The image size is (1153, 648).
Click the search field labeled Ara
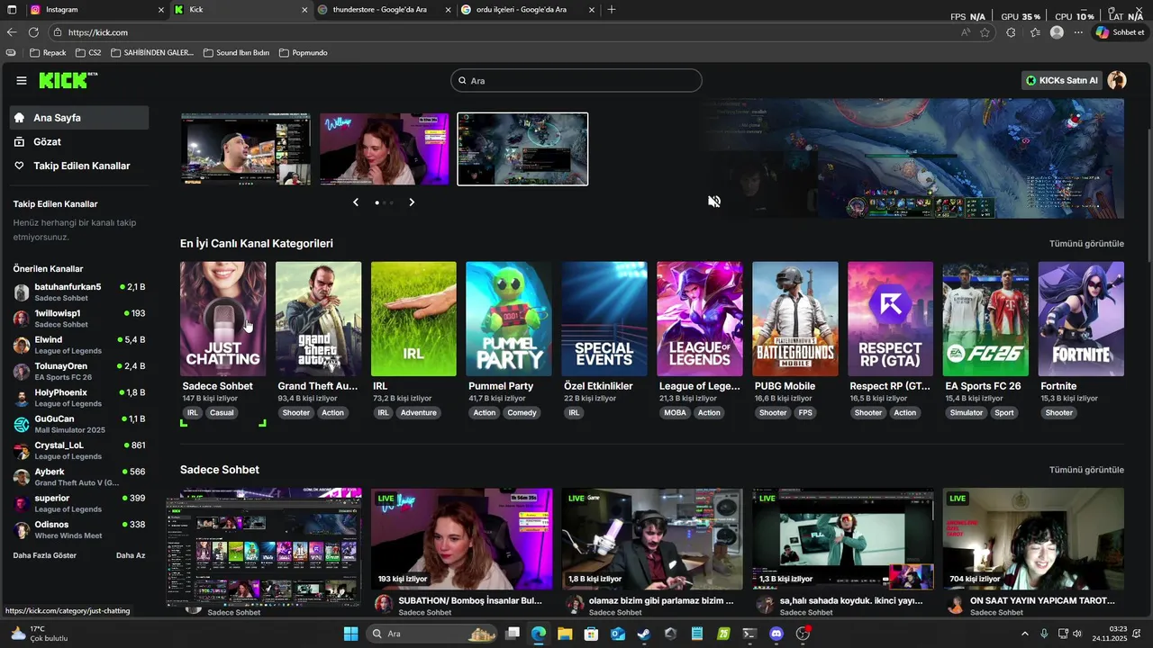576,81
